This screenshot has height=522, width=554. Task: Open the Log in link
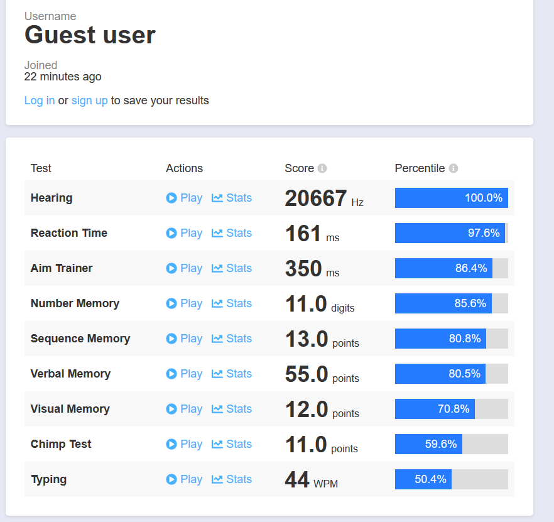tap(40, 101)
